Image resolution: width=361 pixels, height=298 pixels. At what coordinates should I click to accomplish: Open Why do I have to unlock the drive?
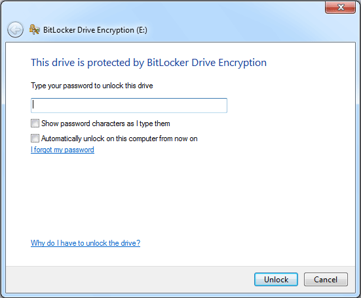coord(85,243)
